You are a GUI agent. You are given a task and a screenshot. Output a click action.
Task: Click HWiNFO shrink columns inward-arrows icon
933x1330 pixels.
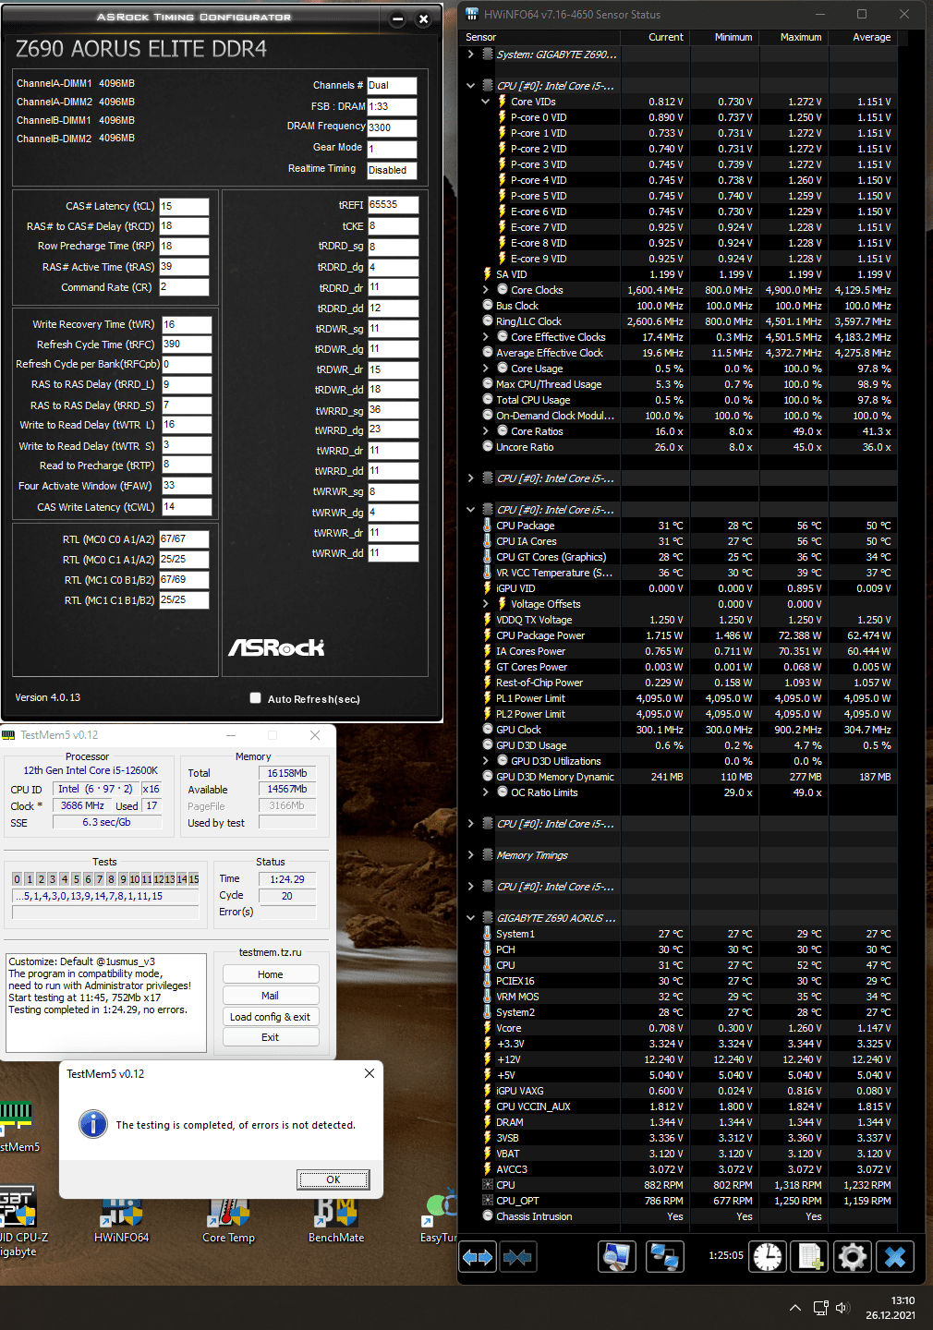point(518,1257)
